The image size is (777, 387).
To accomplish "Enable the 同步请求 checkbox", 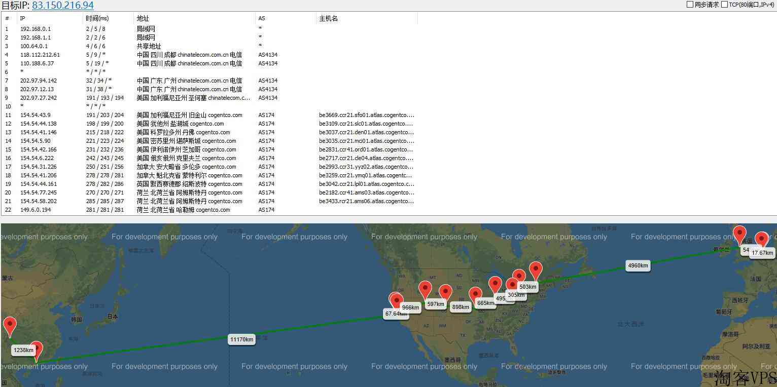I will pos(690,5).
